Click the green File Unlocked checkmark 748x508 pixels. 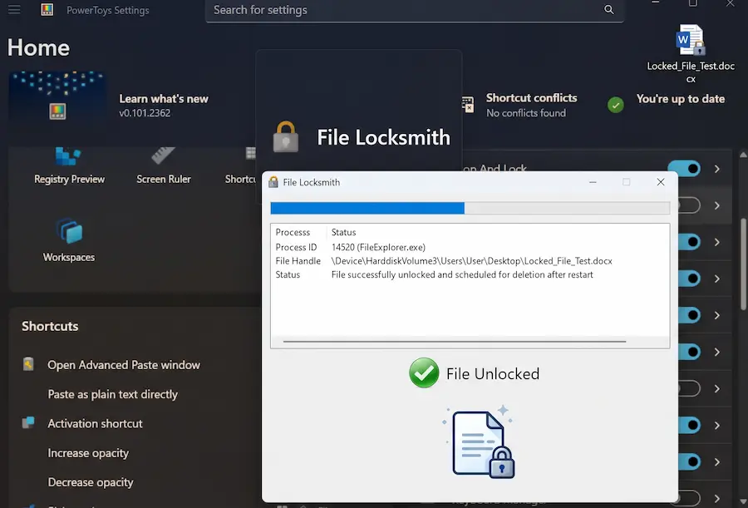pyautogui.click(x=424, y=372)
